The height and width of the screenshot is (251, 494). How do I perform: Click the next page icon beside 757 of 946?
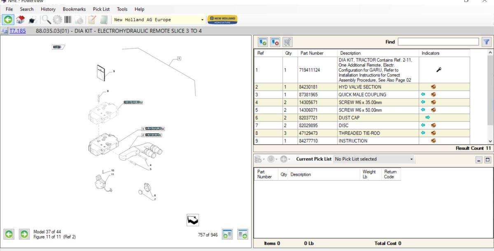(242, 234)
